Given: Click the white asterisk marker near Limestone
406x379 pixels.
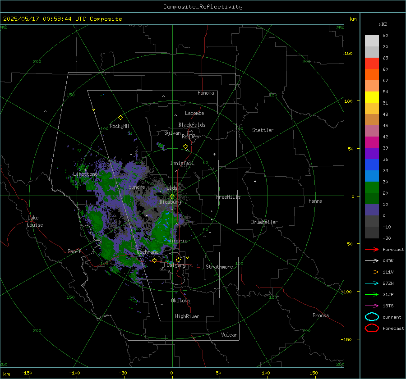Looking at the screenshot, I should (85, 170).
